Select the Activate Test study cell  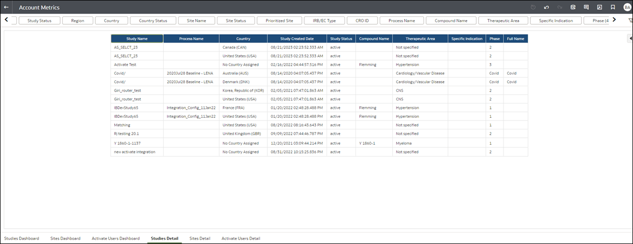point(137,64)
